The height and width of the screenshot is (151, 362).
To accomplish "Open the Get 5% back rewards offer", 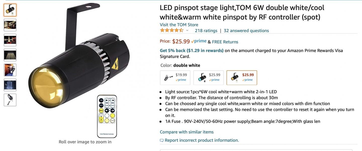I will click(x=192, y=50).
